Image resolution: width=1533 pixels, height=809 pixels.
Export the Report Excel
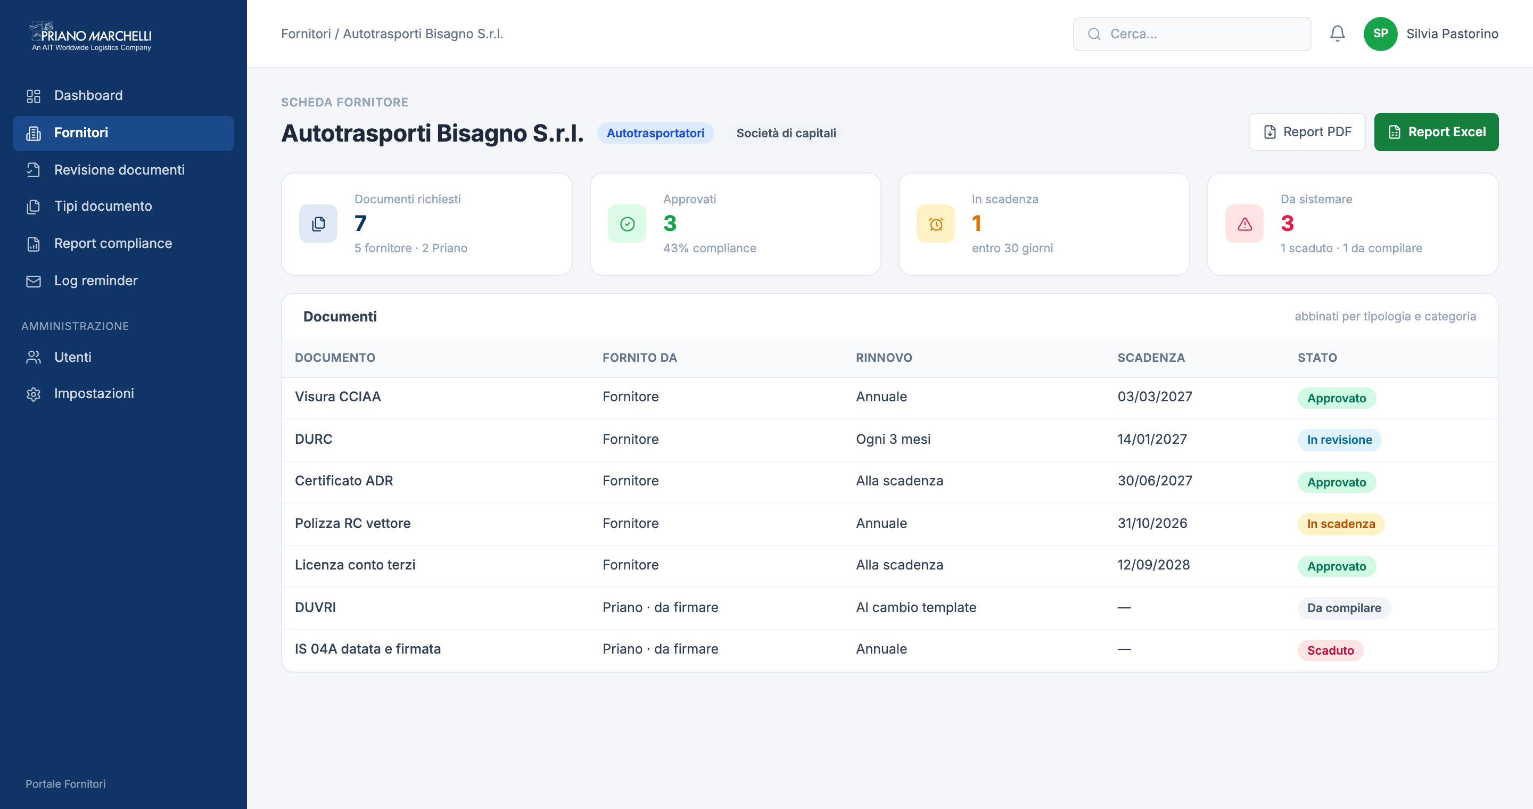[x=1436, y=132]
